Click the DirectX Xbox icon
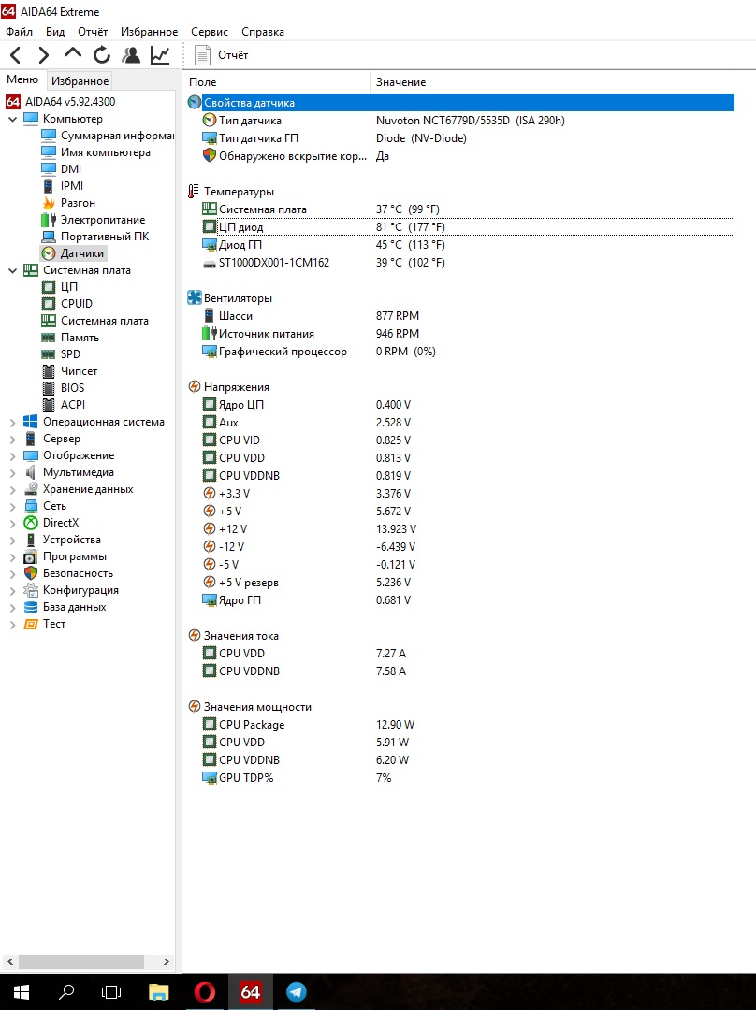The height and width of the screenshot is (1010, 756). click(x=30, y=523)
